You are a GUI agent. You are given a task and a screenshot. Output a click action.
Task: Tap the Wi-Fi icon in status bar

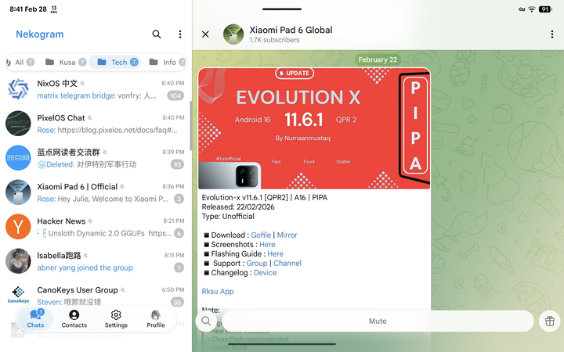click(532, 9)
